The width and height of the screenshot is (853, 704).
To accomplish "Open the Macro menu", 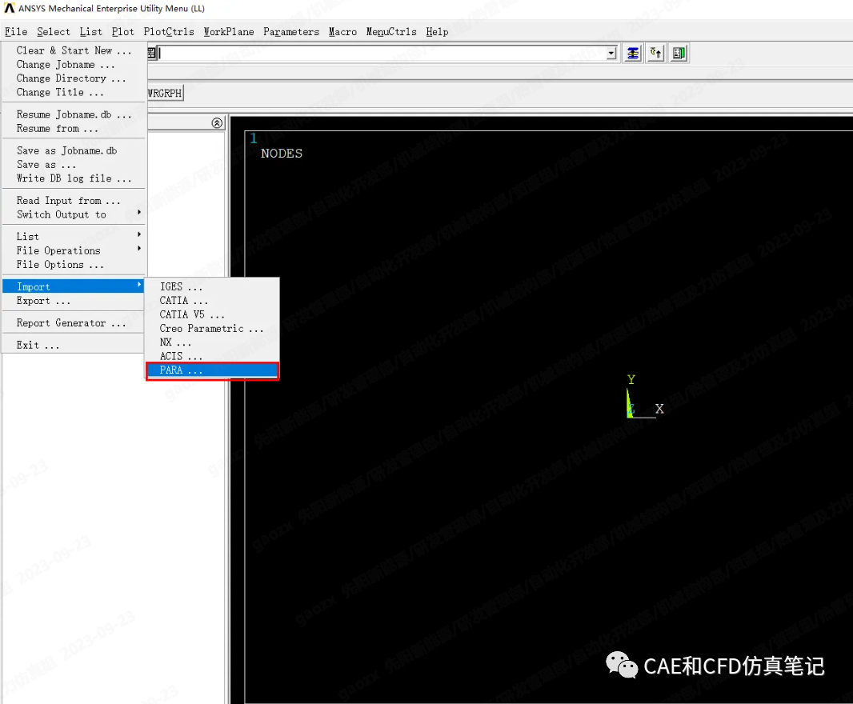I will click(342, 31).
